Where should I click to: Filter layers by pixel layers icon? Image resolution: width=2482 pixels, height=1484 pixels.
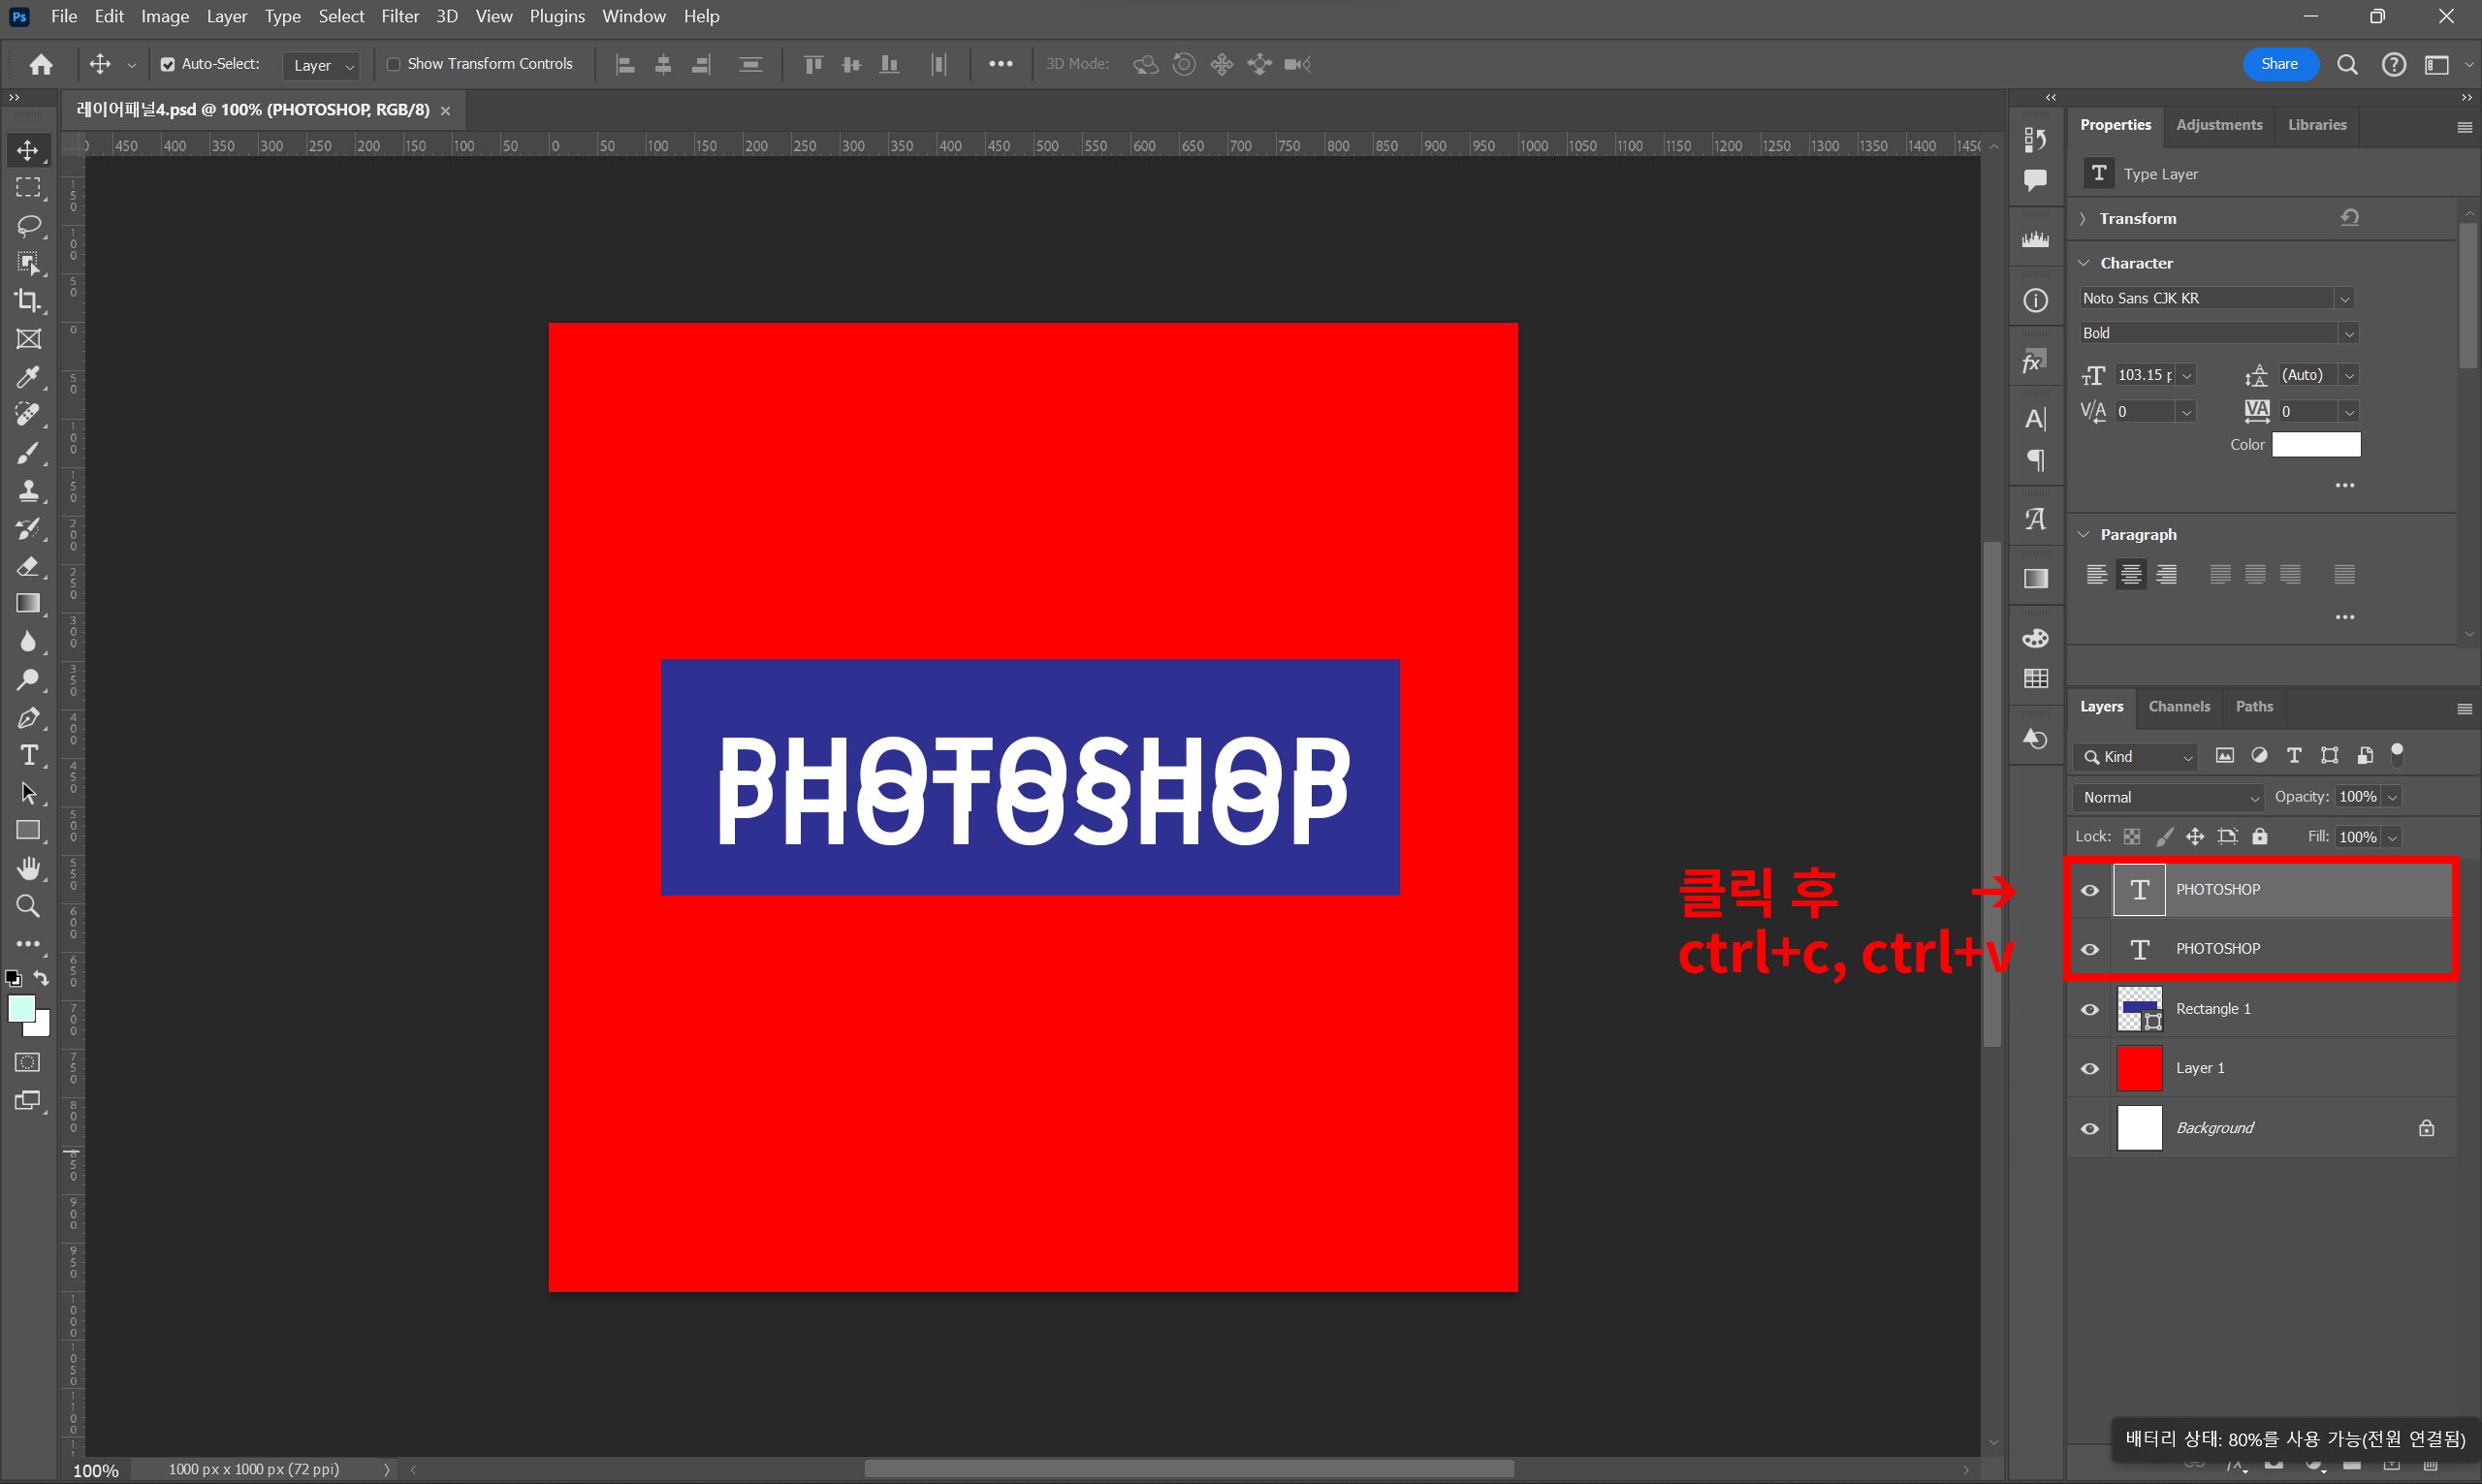pyautogui.click(x=2224, y=756)
